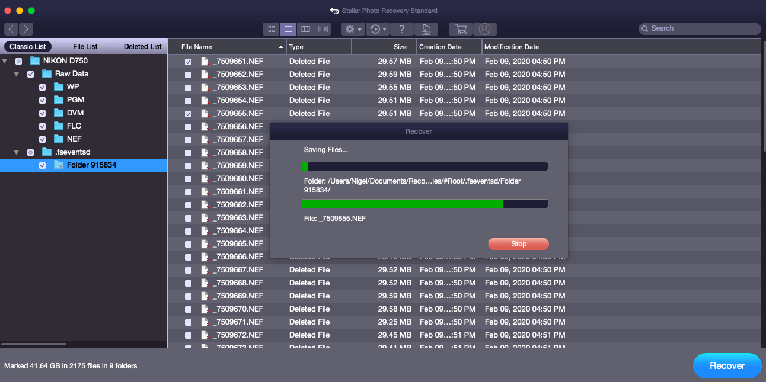Viewport: 766px width, 382px height.
Task: Collapse the .fseventsd tree node
Action: click(17, 152)
